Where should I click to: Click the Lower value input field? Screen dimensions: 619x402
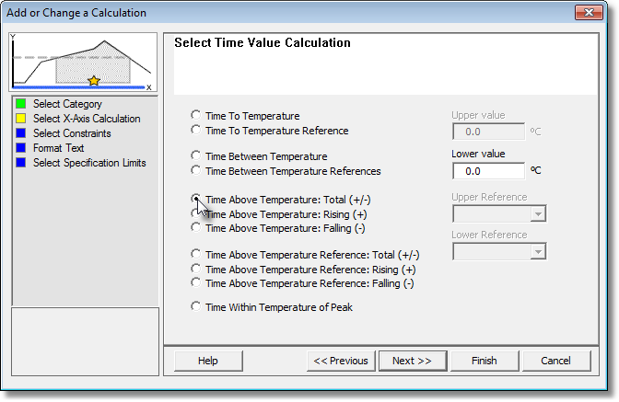pos(489,171)
